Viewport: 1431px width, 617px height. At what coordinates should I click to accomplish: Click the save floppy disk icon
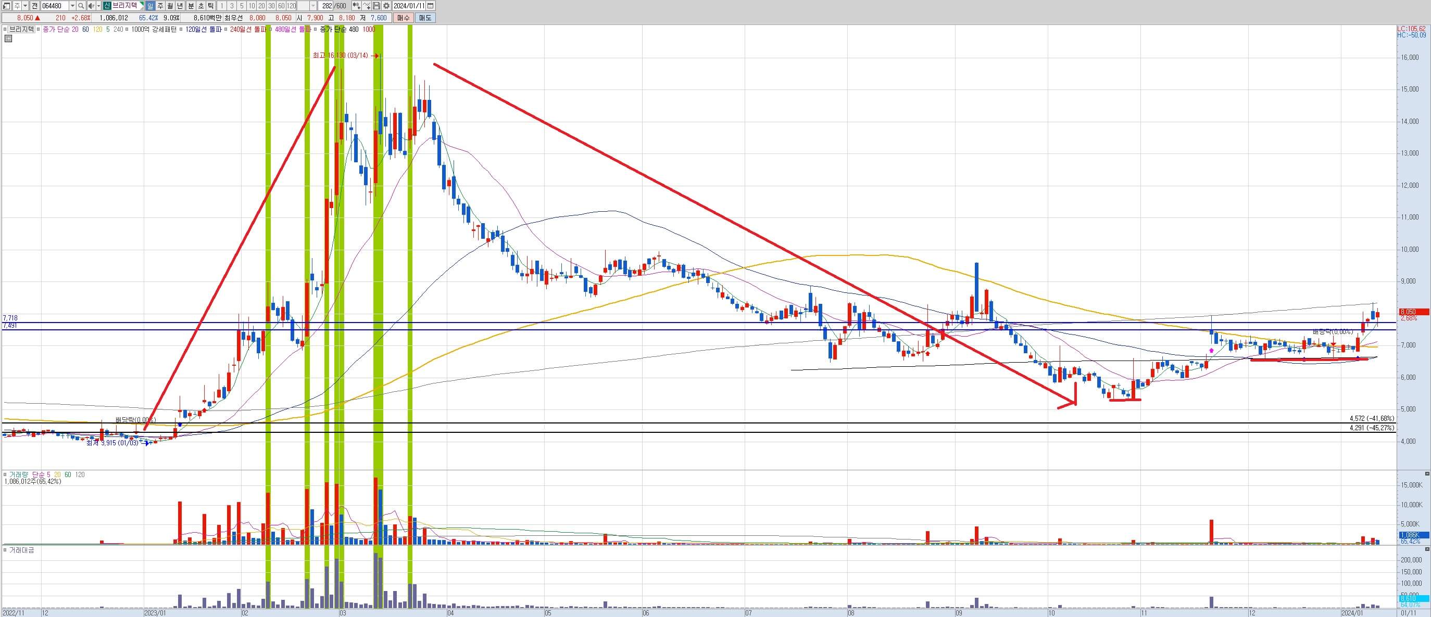pos(376,6)
